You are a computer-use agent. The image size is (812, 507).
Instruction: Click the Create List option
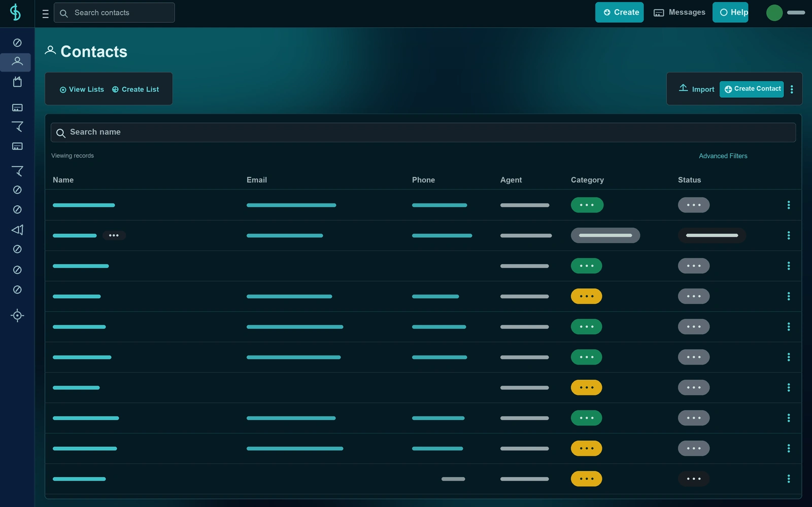click(x=136, y=89)
